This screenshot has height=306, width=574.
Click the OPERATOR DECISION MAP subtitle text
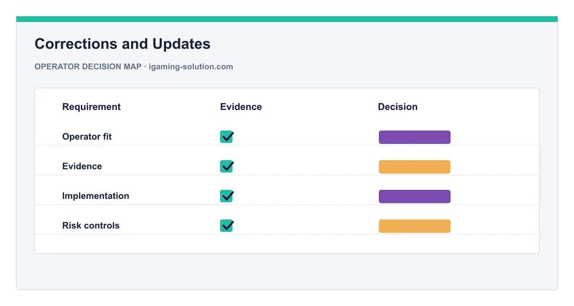(x=88, y=66)
